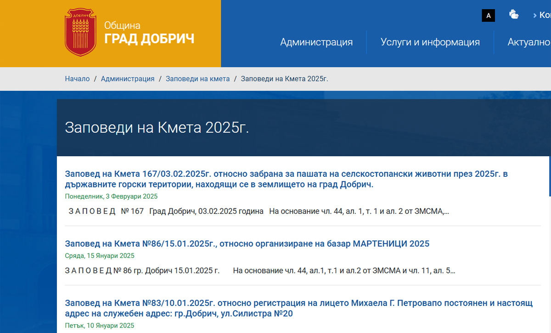Screen dimensions: 551x333
Task: Click the Заповеди на Кмета 2025г. page heading
Action: pyautogui.click(x=157, y=127)
